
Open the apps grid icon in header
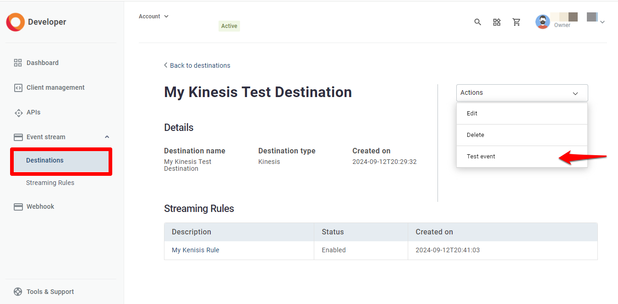(497, 22)
